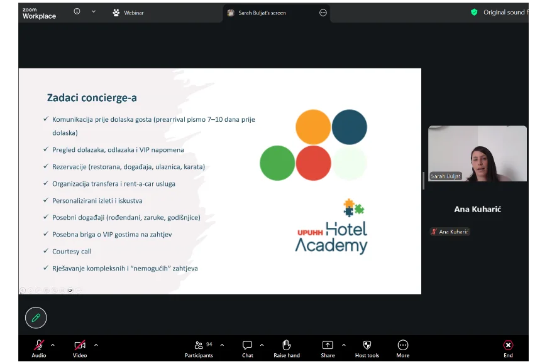Open the meeting info icon
Screen dimensions: 547x364
pyautogui.click(x=77, y=11)
